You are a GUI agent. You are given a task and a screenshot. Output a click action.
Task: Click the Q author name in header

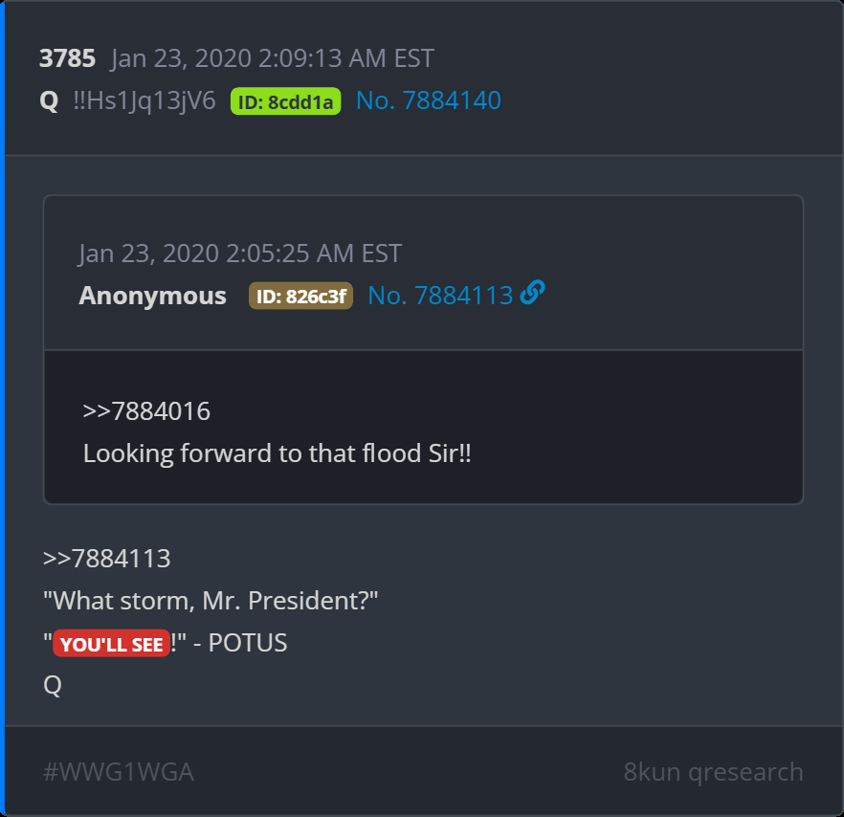(49, 100)
